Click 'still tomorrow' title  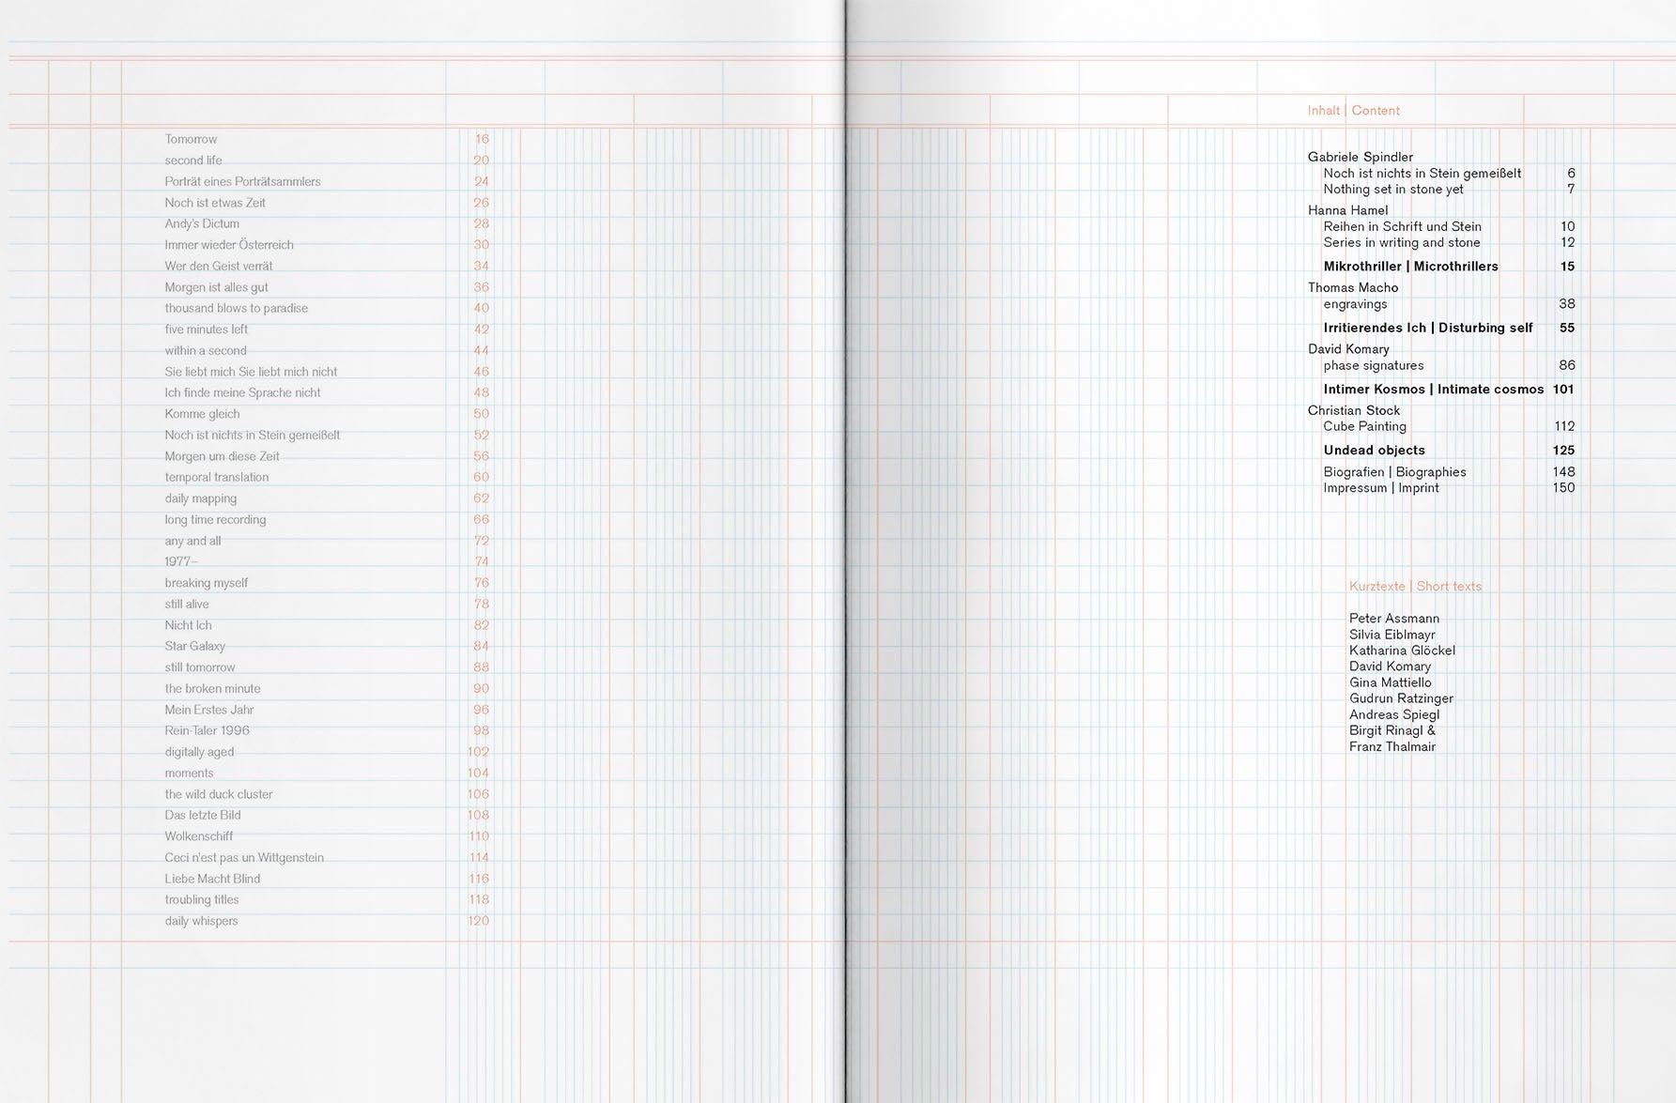[x=200, y=667]
